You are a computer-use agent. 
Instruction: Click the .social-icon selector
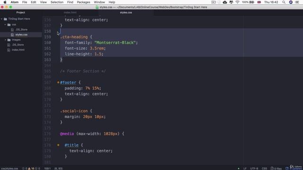coord(74,111)
